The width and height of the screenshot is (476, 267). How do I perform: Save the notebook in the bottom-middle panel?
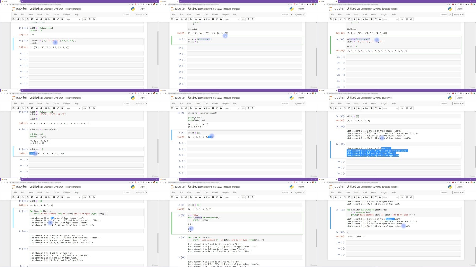172,197
